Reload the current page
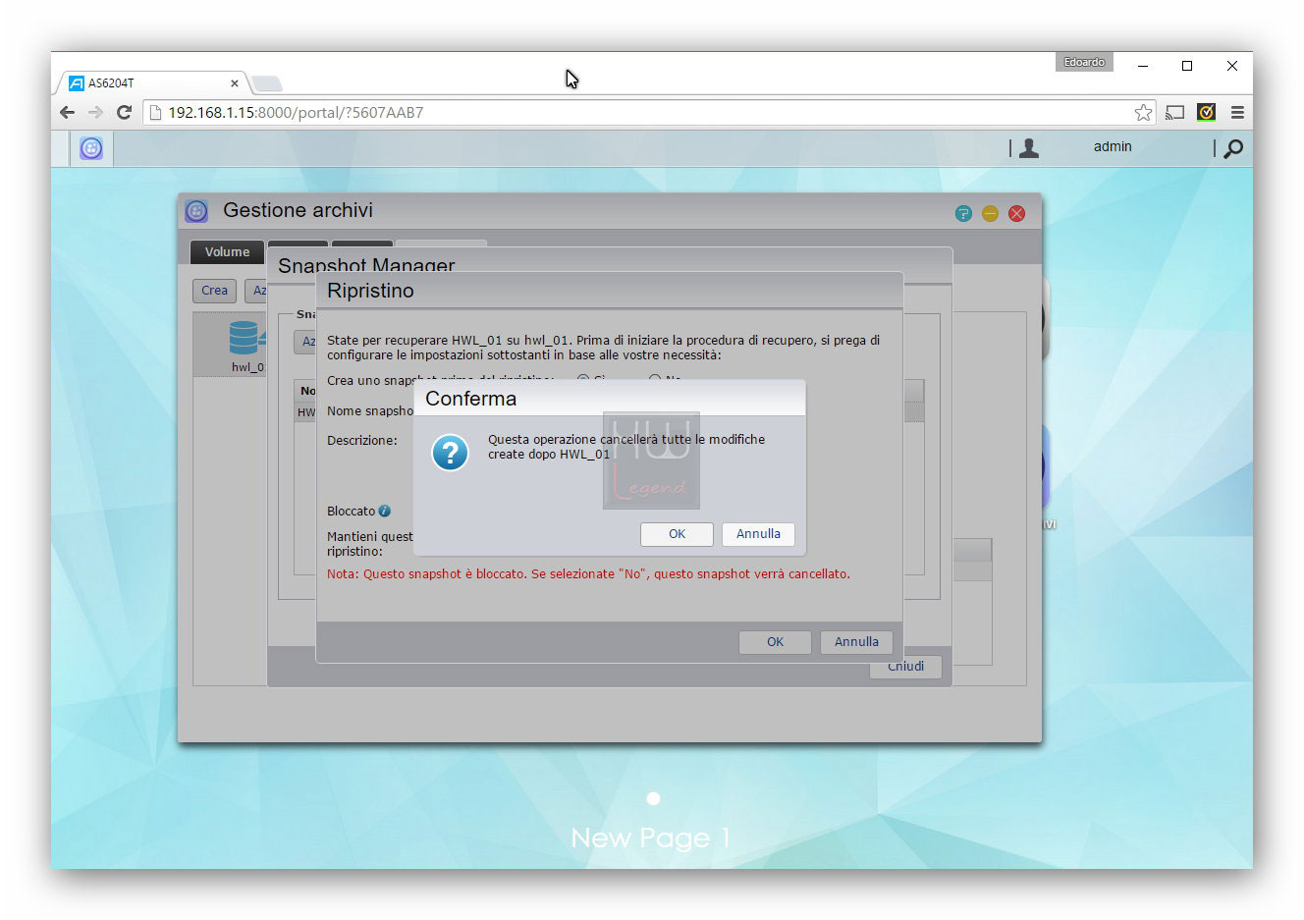 pyautogui.click(x=124, y=112)
